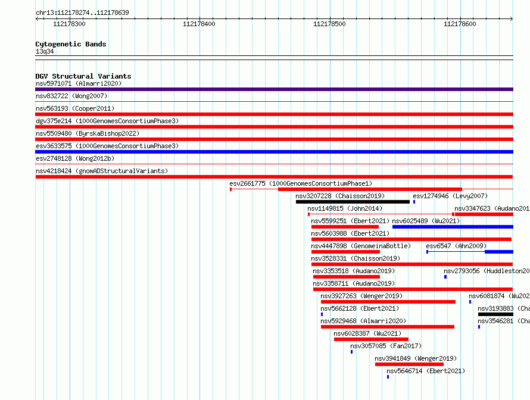This screenshot has width=530, height=400.
Task: Click the esv3633575 blue variant bar
Action: point(274,152)
